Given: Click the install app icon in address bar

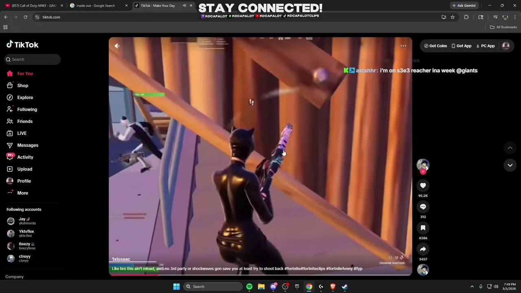Looking at the screenshot, I should pyautogui.click(x=444, y=17).
